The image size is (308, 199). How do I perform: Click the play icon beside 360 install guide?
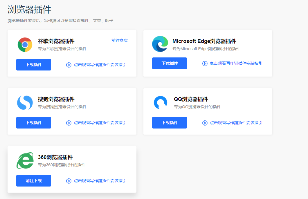[69, 181]
